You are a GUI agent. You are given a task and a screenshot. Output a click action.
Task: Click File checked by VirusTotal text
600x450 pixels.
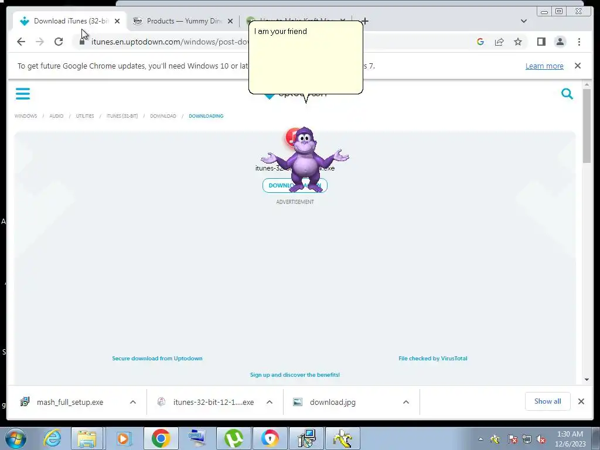coord(433,358)
